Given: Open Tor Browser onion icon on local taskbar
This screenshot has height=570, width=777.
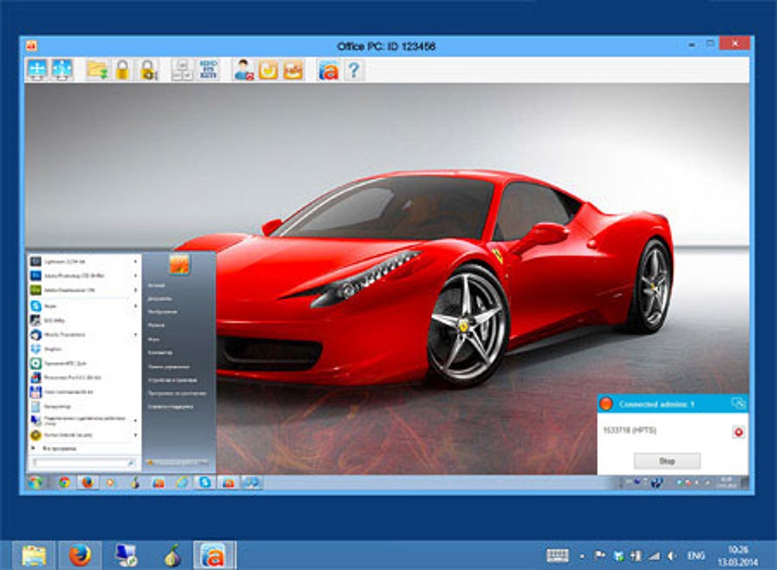Looking at the screenshot, I should pyautogui.click(x=172, y=556).
